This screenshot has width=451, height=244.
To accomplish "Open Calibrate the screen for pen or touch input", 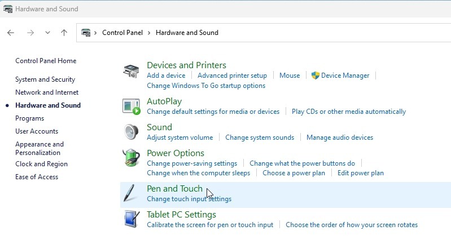I will [x=210, y=225].
